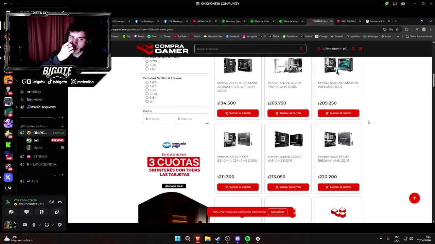Open Discord user settings gear

pyautogui.click(x=60, y=225)
